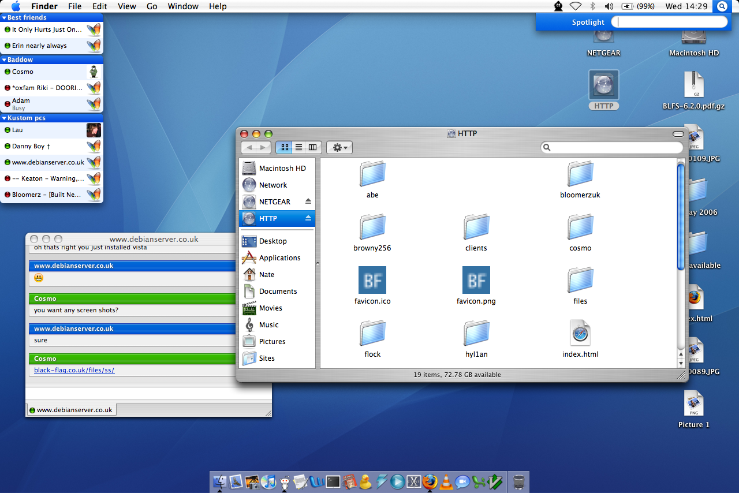This screenshot has width=739, height=493.
Task: Click the Wi-Fi status icon in menu bar
Action: pyautogui.click(x=575, y=6)
